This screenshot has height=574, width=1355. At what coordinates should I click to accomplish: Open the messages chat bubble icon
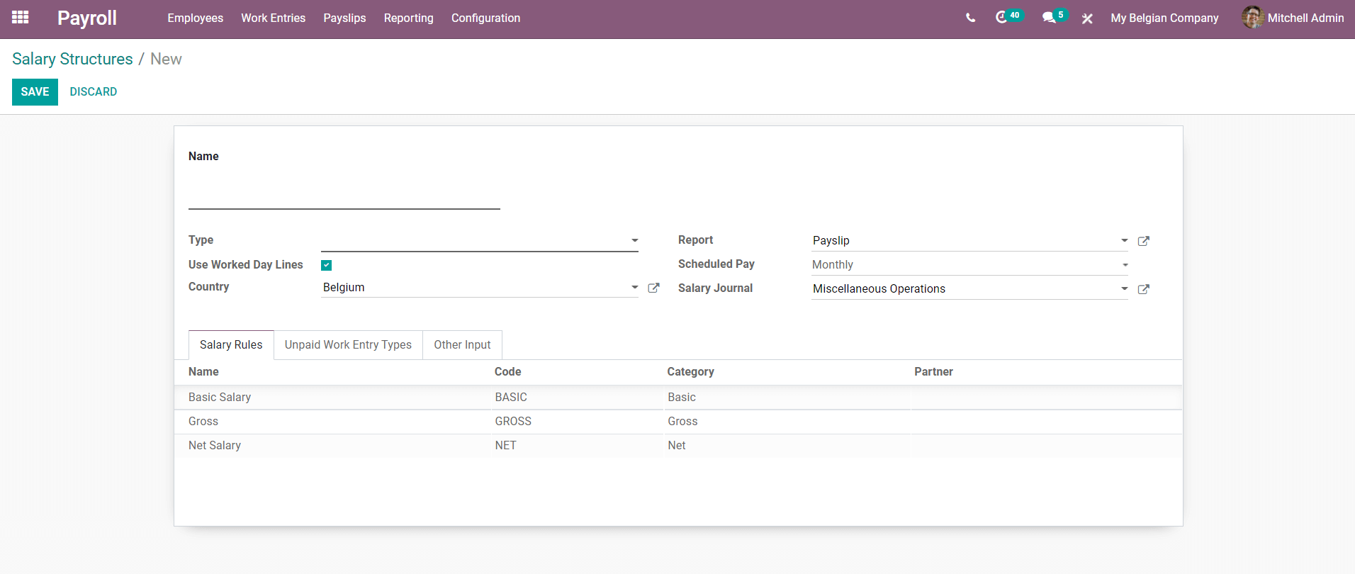[x=1049, y=18]
